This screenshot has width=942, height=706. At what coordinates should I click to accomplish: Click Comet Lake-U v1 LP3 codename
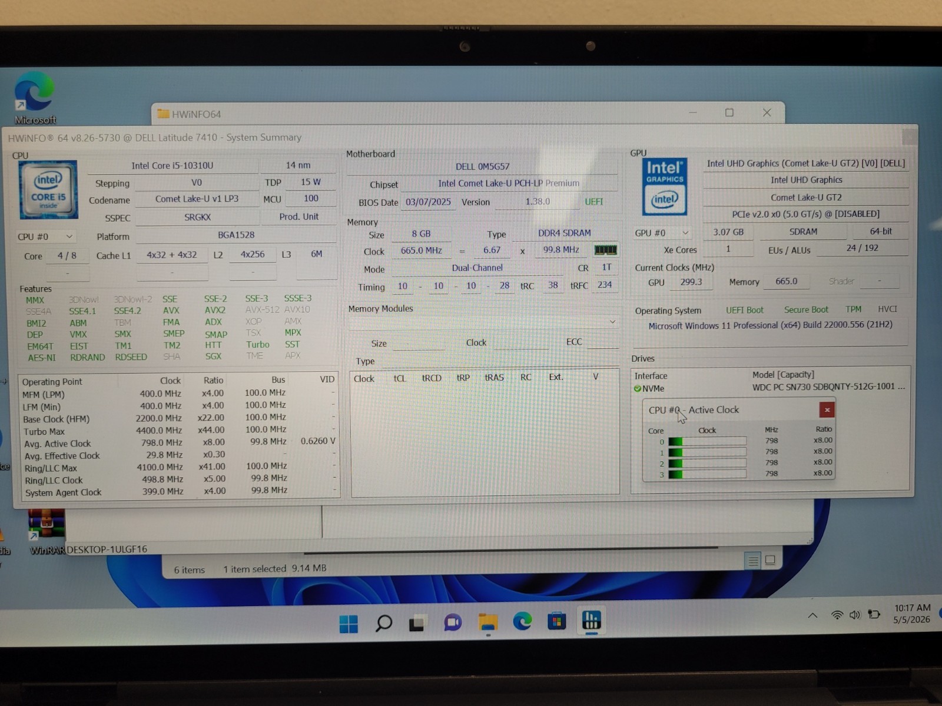[x=197, y=199]
